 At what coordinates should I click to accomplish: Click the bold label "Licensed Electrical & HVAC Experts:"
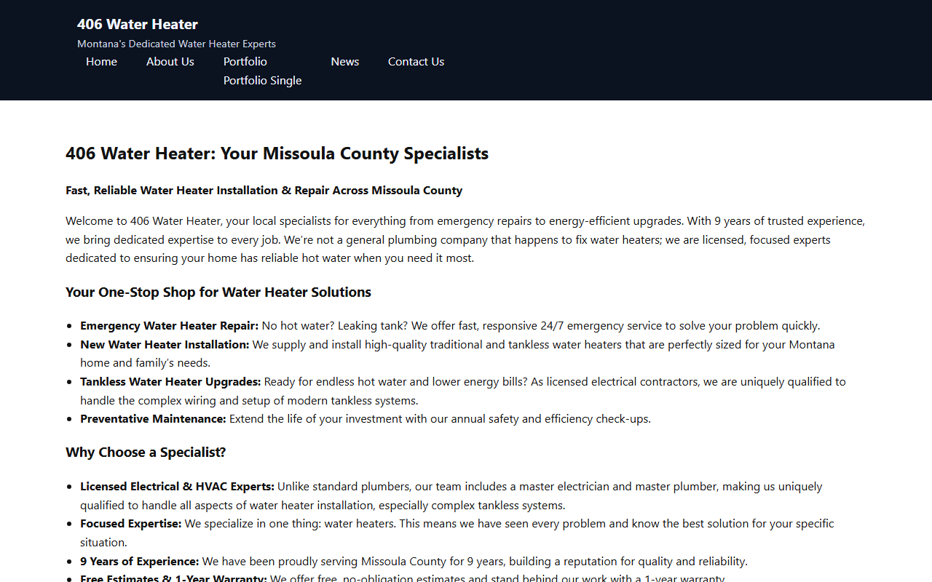point(177,487)
